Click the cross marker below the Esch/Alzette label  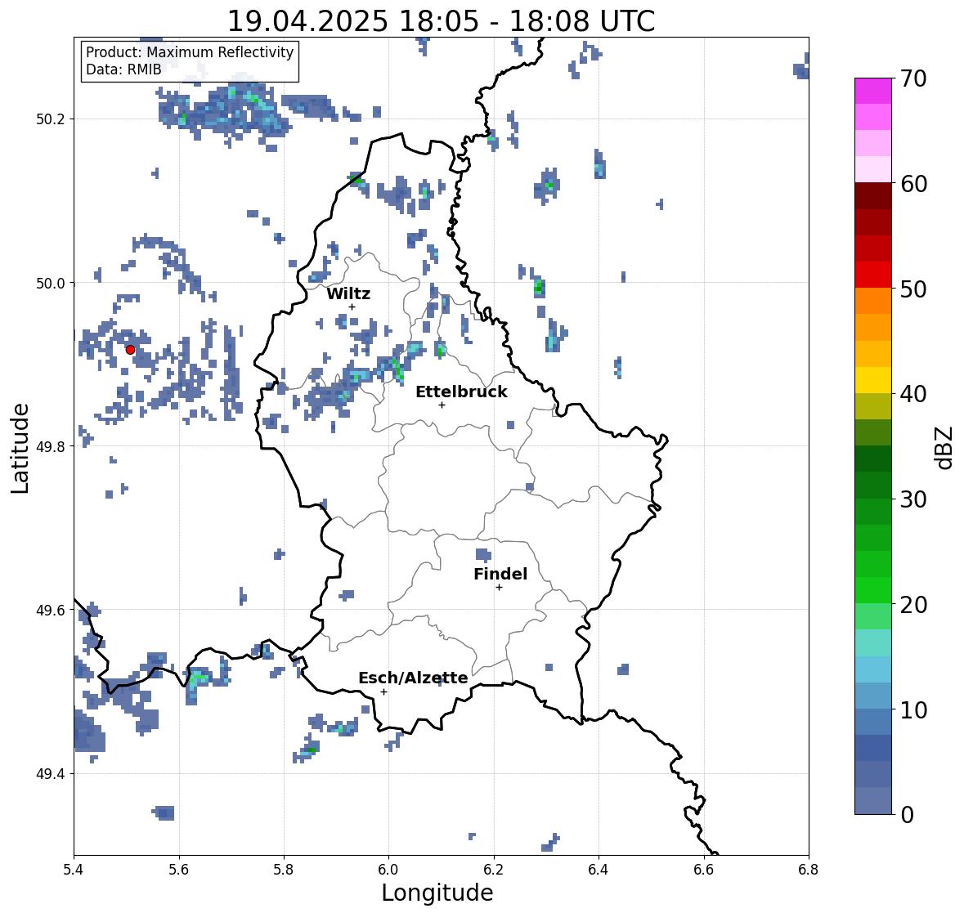pyautogui.click(x=383, y=691)
